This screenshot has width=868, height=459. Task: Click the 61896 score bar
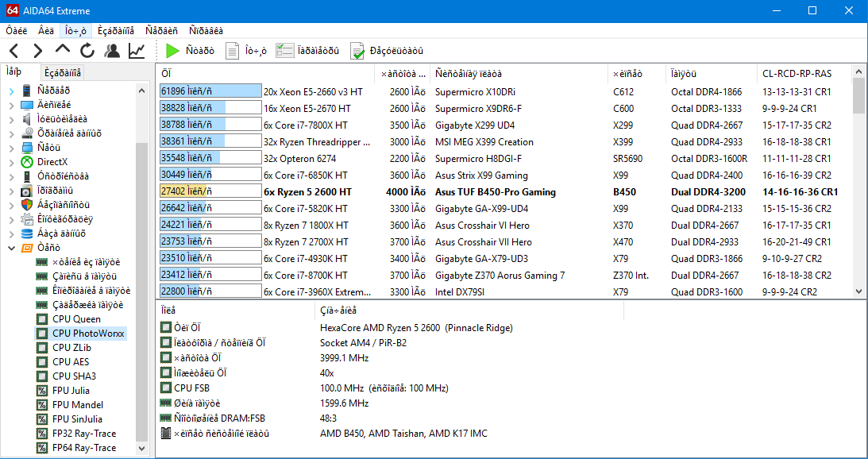pos(210,92)
